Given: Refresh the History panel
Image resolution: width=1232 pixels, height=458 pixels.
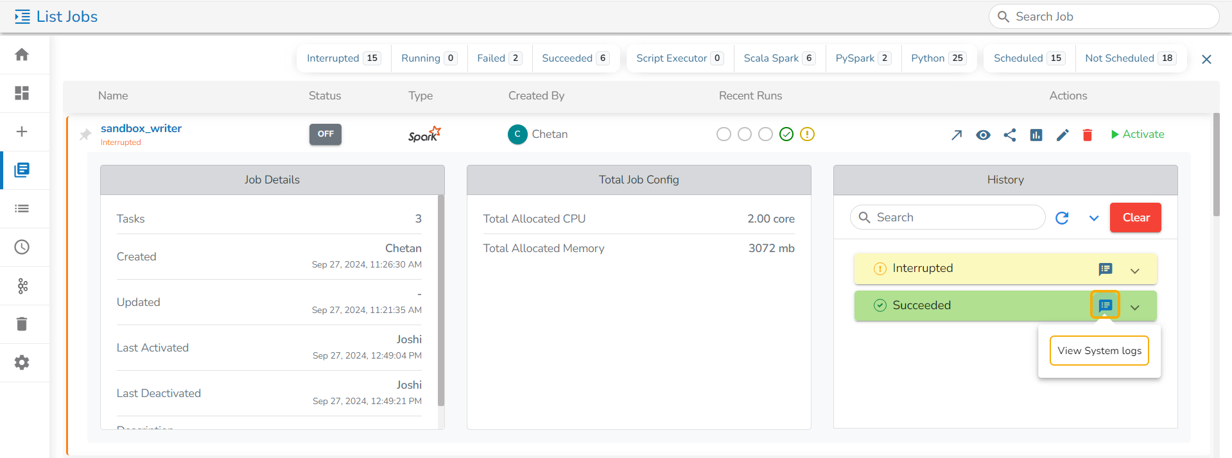Looking at the screenshot, I should pos(1062,218).
